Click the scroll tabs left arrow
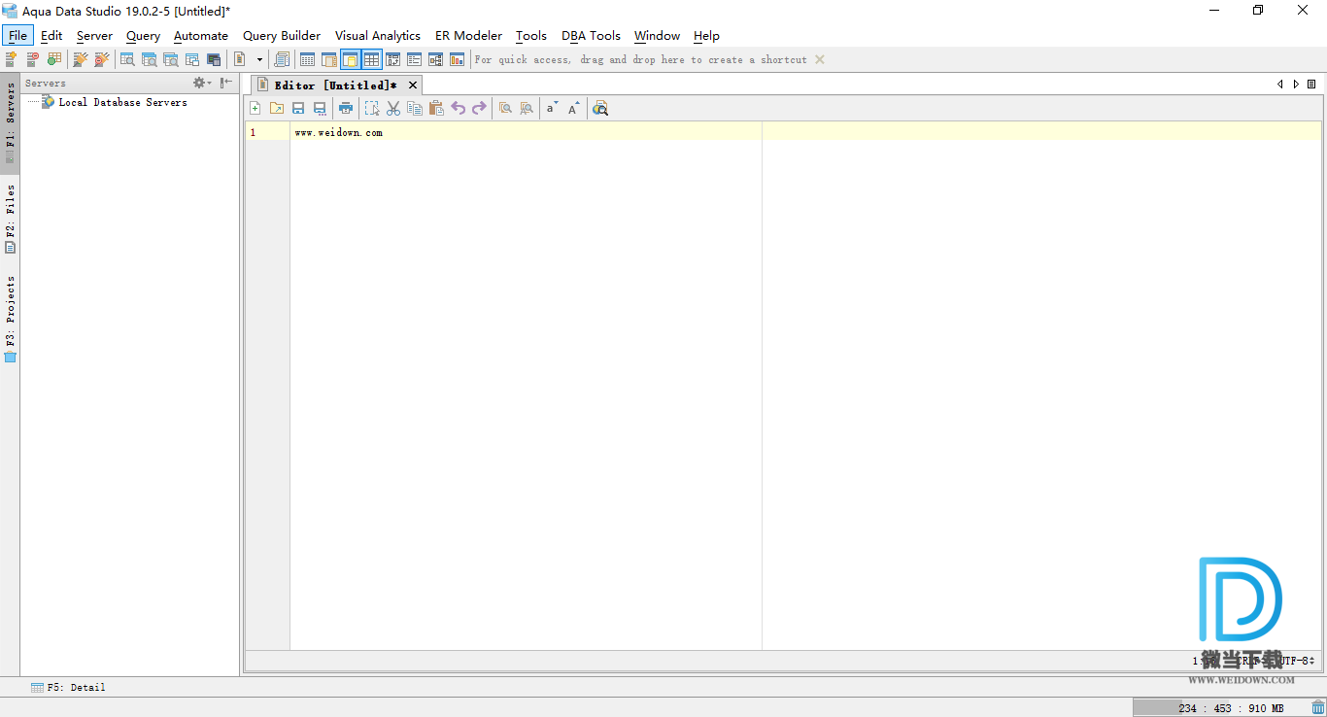The width and height of the screenshot is (1327, 717). click(1280, 85)
